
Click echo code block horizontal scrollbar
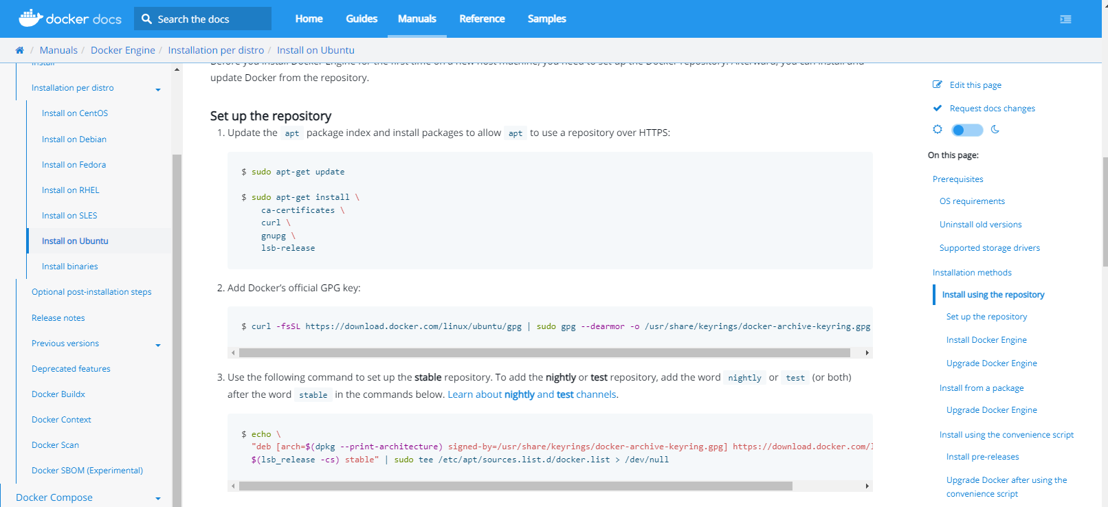coord(516,486)
